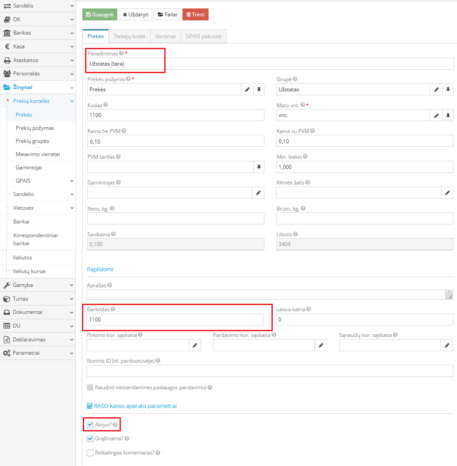The height and width of the screenshot is (466, 457).
Task: Click into the Kaina be PVM field
Action: [x=175, y=141]
